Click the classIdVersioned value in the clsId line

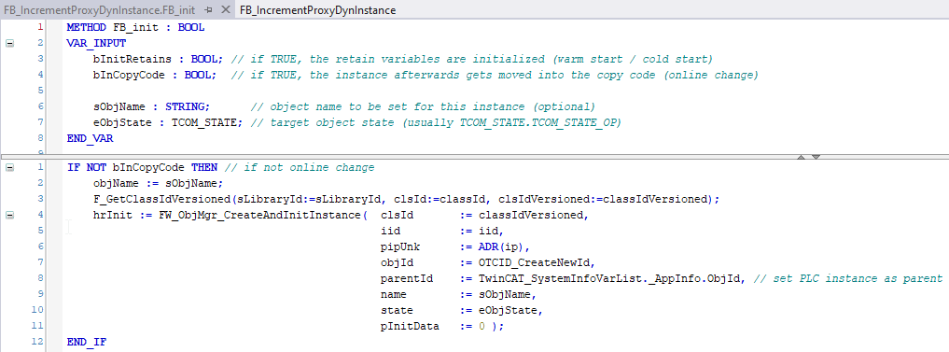tap(531, 215)
